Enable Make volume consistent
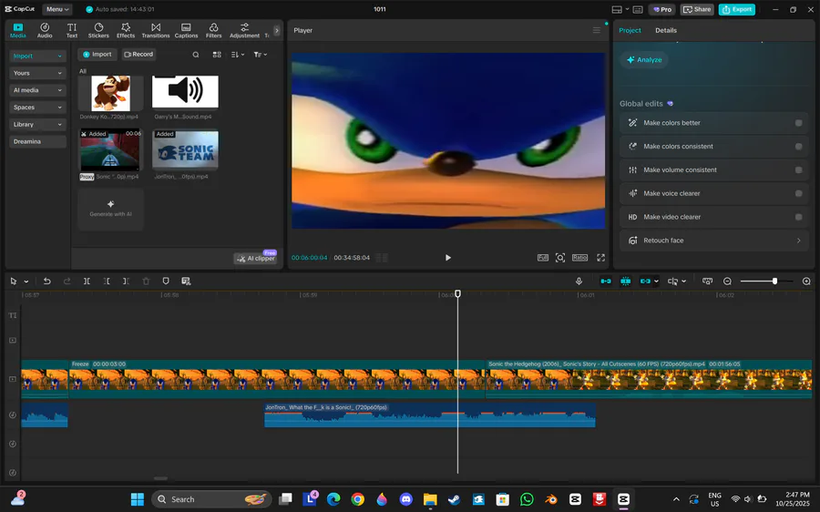 tap(798, 170)
